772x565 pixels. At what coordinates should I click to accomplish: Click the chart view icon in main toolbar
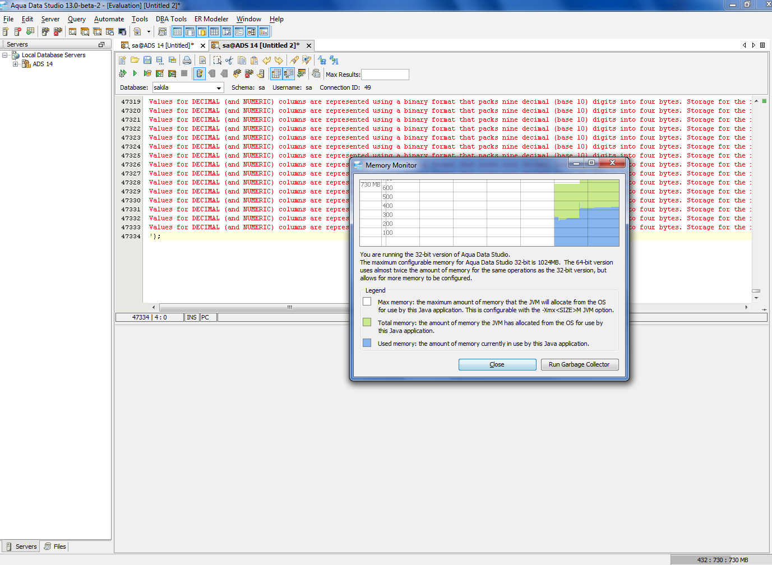point(264,32)
